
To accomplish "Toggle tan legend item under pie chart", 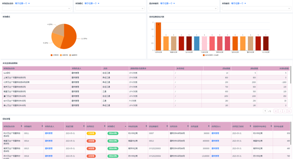I will [x=73, y=55].
